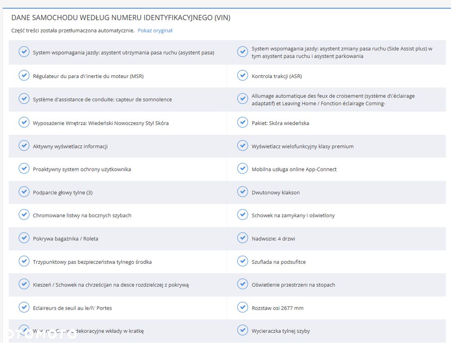This screenshot has height=343, width=451.
Task: Click text 'Podparcie głowy tylne (3)'
Action: coord(63,192)
